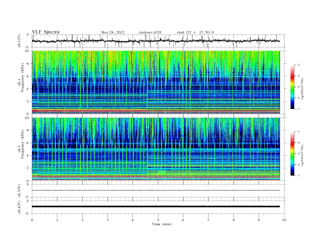Click time axis tick label "2"
This screenshot has height=247, width=320.
(x=82, y=220)
